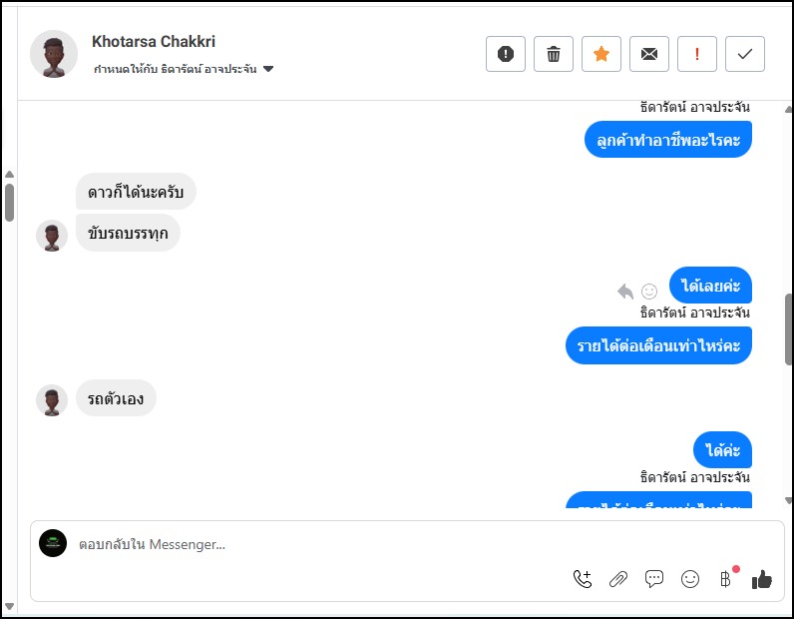This screenshot has height=619, width=794.
Task: Open the emoji picker in reply box
Action: (x=690, y=578)
